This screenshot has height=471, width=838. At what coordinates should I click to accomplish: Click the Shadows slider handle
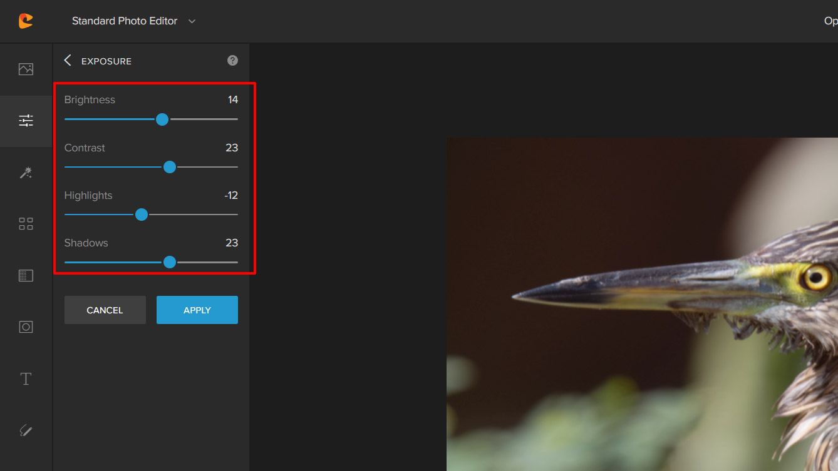170,262
